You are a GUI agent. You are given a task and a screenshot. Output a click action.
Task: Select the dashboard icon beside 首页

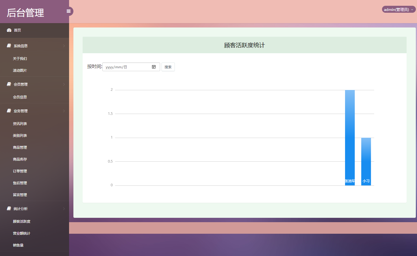click(x=8, y=30)
